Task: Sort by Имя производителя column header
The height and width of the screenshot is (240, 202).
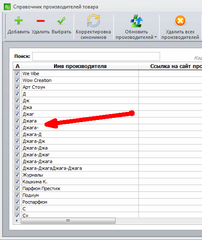Action: (80, 66)
